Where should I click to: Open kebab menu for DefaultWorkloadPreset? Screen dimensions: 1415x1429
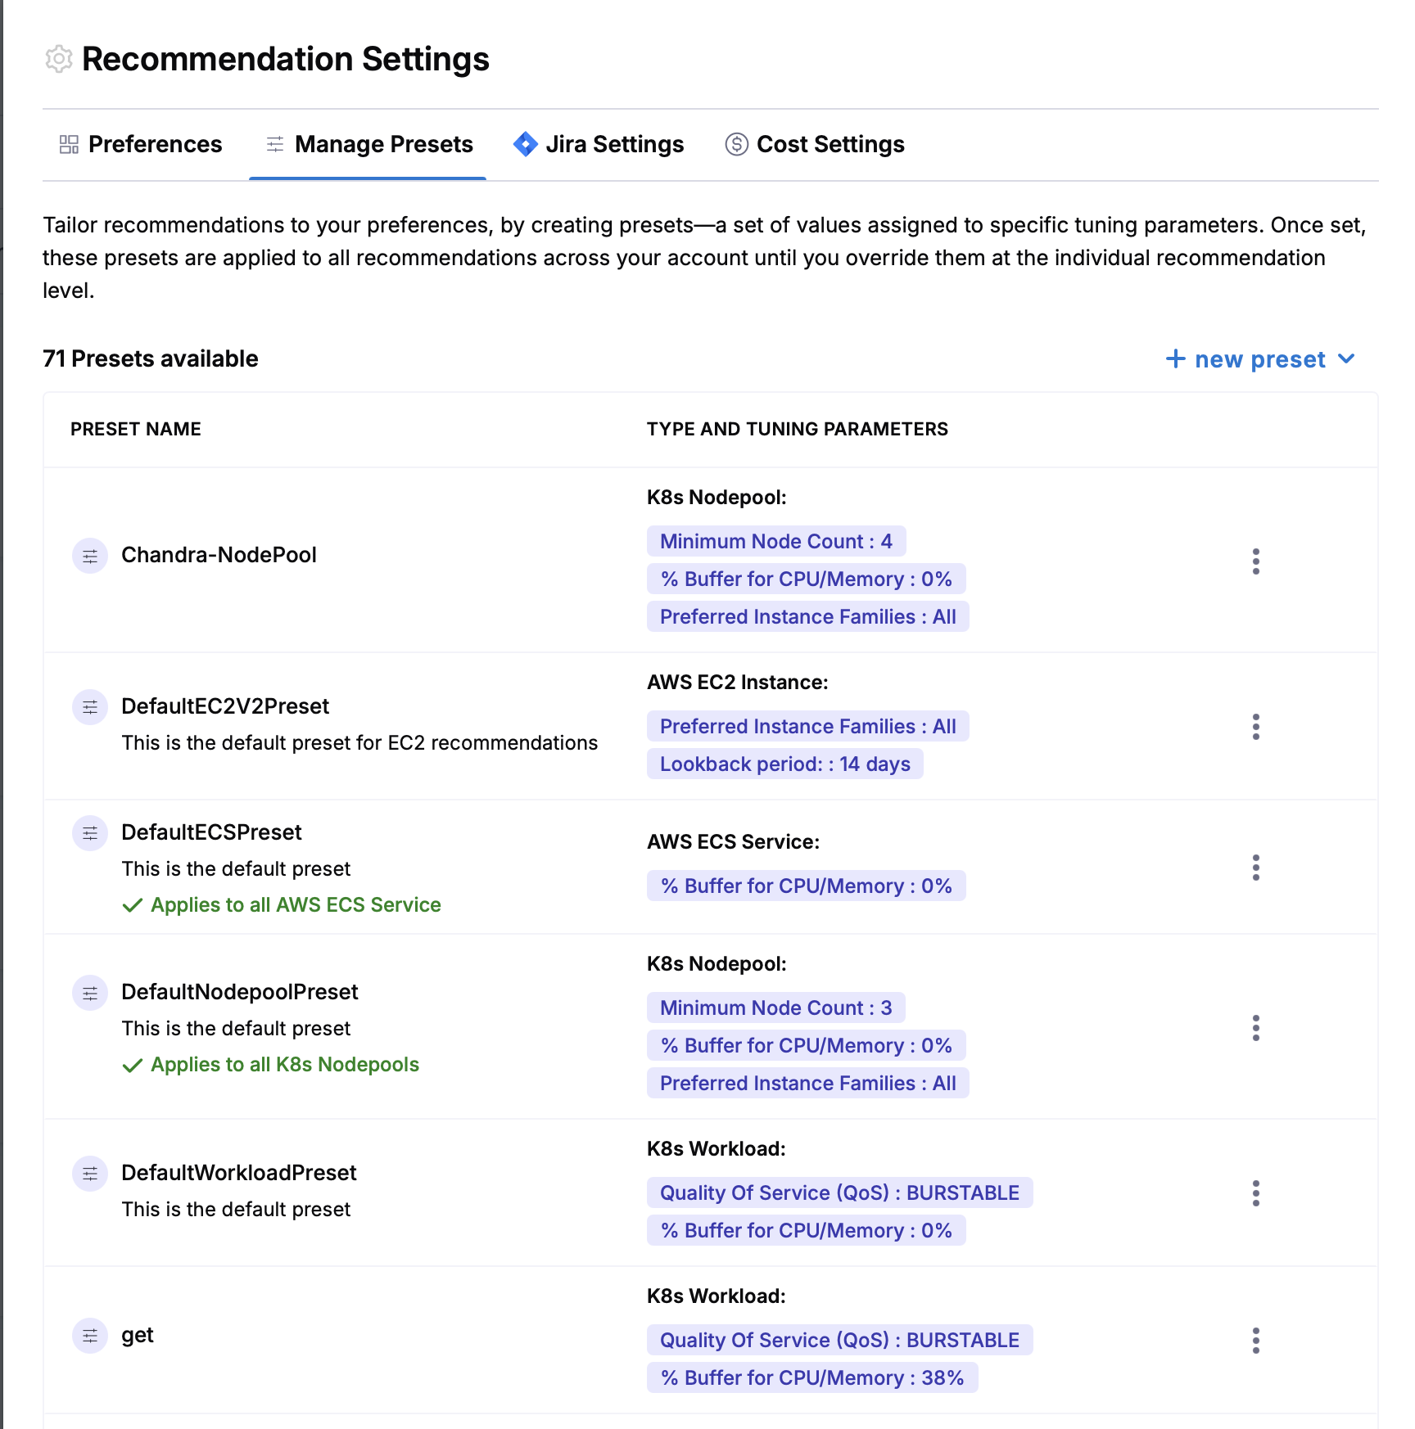pyautogui.click(x=1255, y=1193)
